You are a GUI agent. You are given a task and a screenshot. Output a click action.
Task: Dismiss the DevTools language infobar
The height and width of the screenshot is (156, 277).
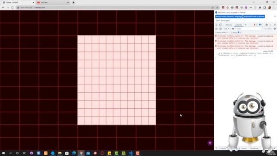tap(275, 16)
